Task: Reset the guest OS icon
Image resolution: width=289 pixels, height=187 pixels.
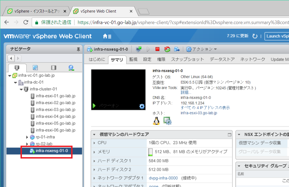Action: pyautogui.click(x=167, y=49)
